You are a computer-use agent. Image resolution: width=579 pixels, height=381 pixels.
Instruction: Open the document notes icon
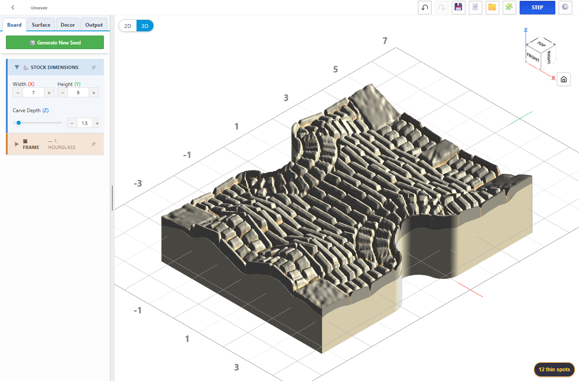pos(476,8)
